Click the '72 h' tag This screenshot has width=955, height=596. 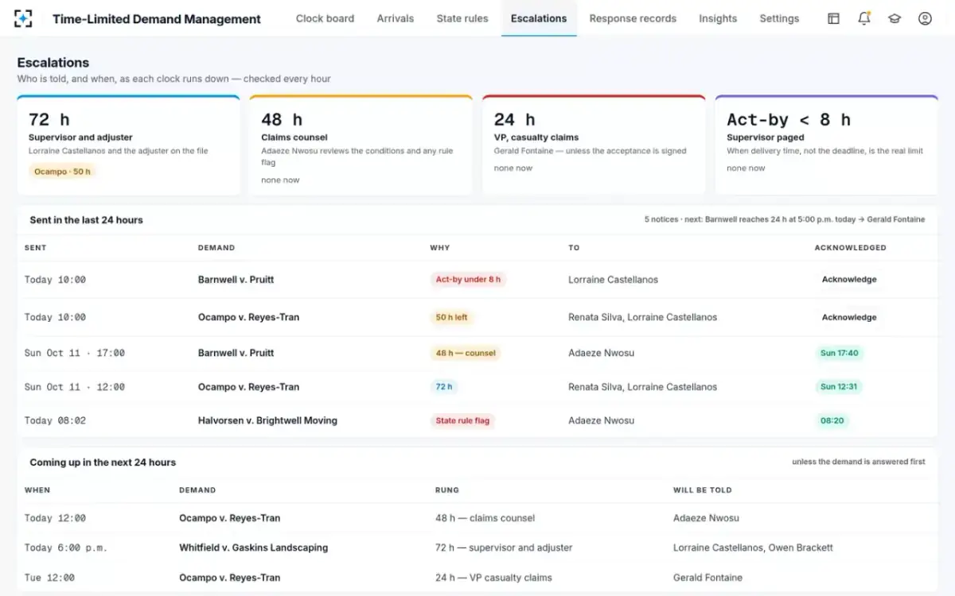coord(444,387)
